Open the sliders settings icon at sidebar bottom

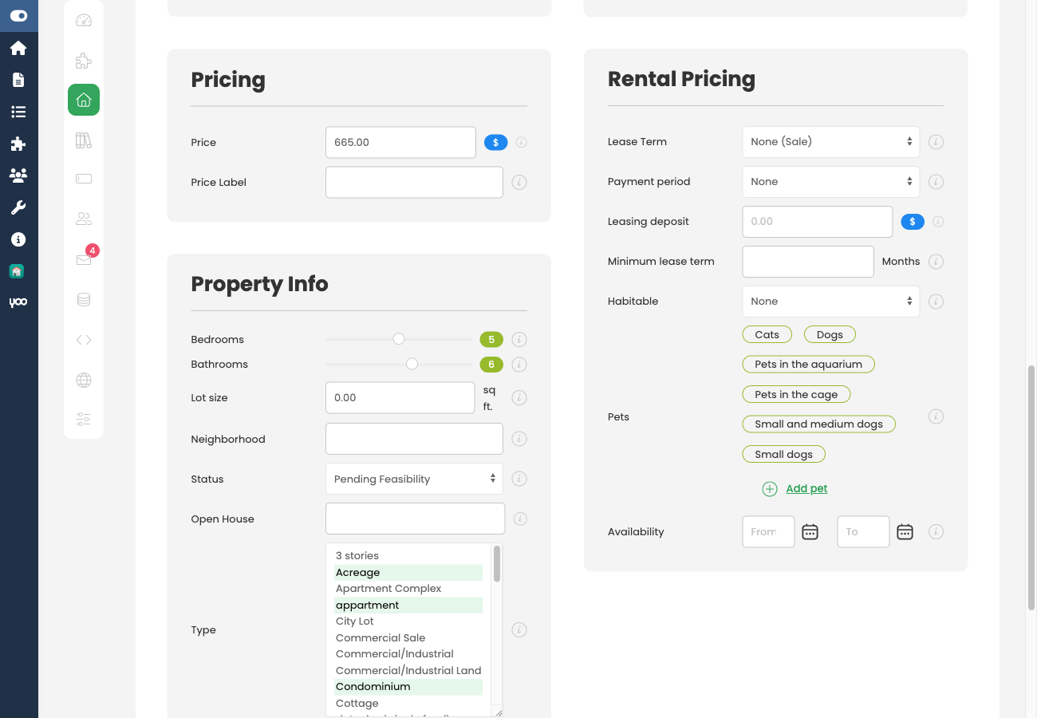[84, 419]
